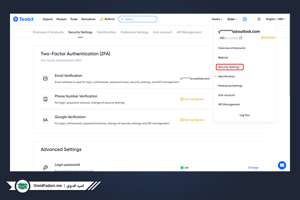Click Log Out in profile menu
The width and height of the screenshot is (300, 200).
[x=245, y=115]
